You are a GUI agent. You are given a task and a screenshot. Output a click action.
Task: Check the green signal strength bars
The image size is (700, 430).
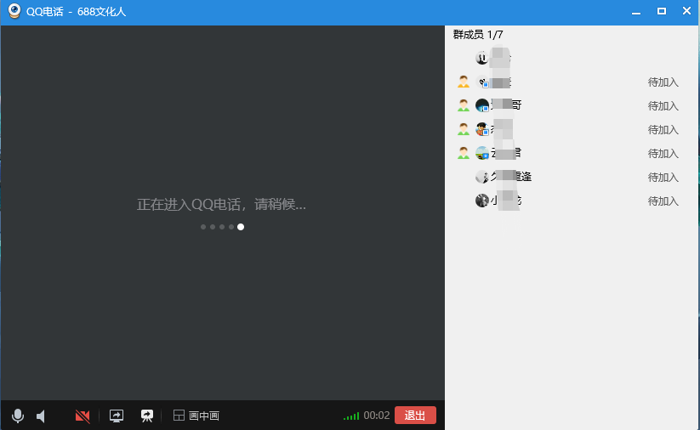click(351, 416)
